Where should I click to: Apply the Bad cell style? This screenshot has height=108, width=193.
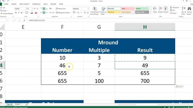128,9
